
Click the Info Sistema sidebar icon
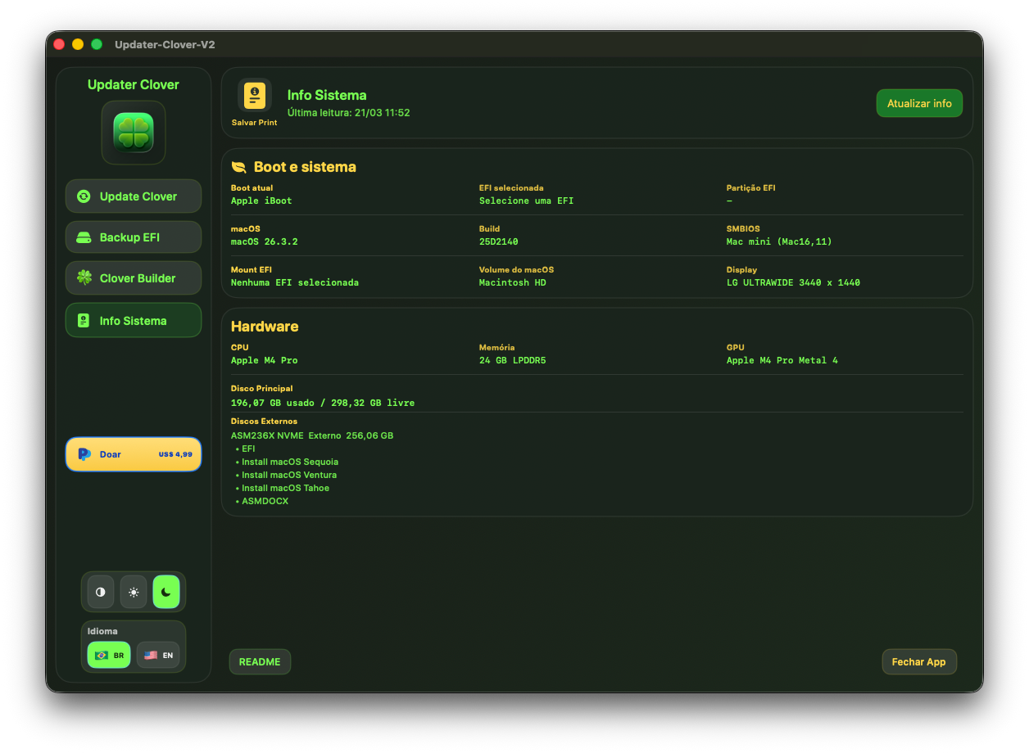[83, 320]
